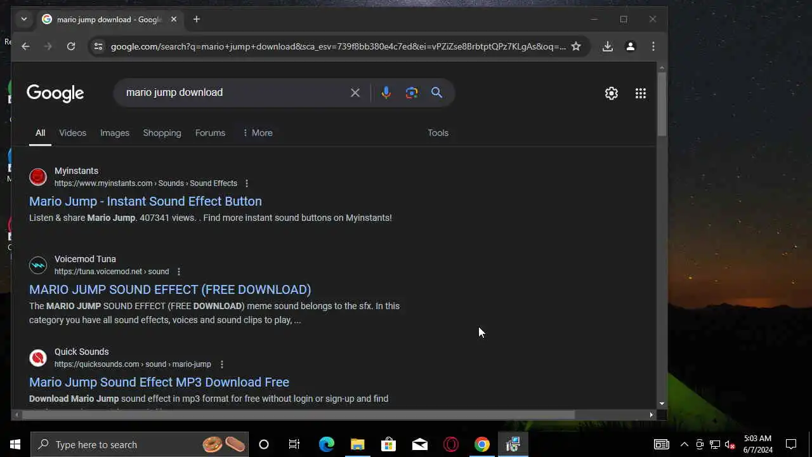Click the Voicemod Tuna site name
The height and width of the screenshot is (457, 812).
point(85,259)
